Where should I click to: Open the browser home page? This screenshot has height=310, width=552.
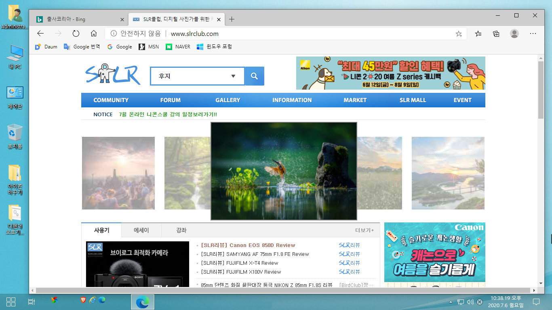(94, 34)
